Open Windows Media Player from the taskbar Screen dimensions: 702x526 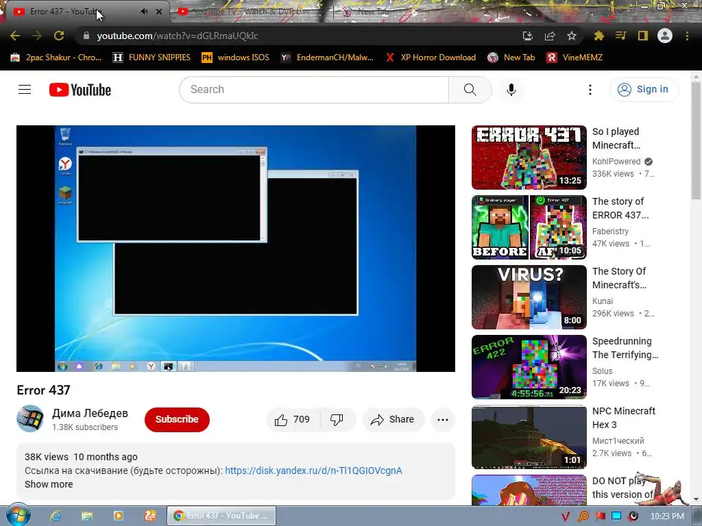pyautogui.click(x=118, y=516)
